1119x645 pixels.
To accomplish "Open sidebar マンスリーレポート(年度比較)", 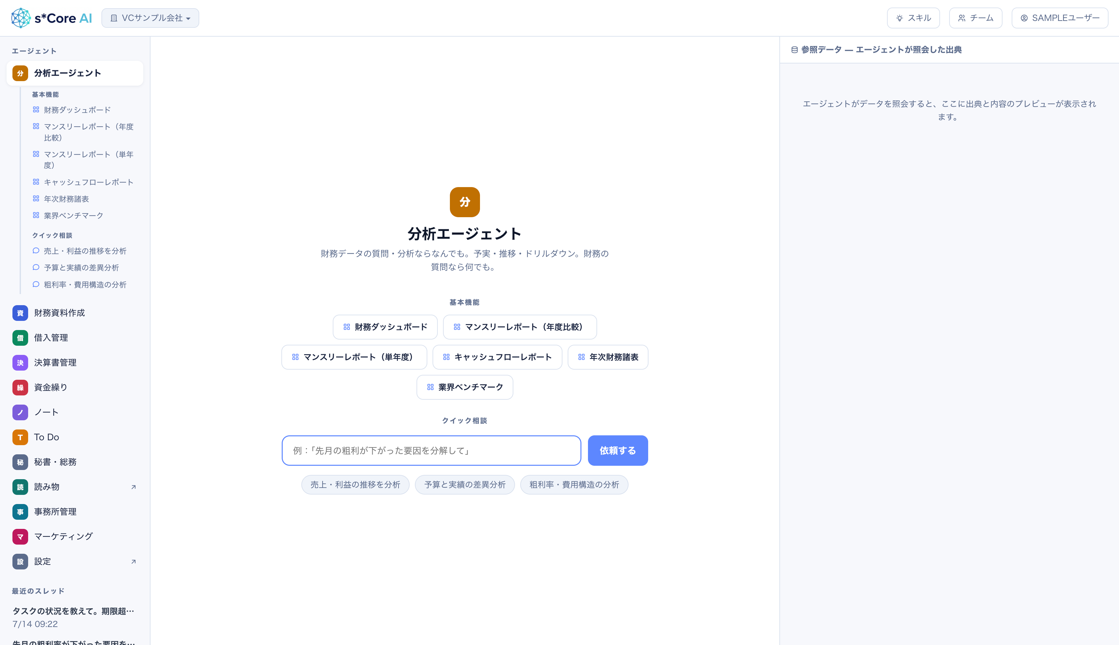I will (84, 132).
